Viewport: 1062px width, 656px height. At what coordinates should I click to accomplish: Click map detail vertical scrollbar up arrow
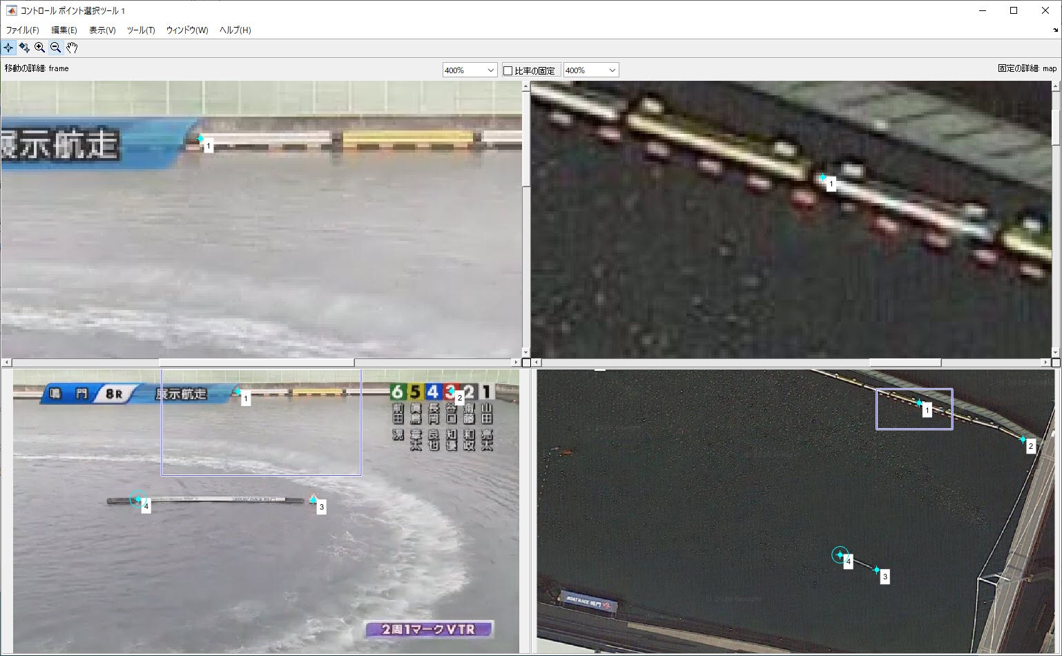1055,86
